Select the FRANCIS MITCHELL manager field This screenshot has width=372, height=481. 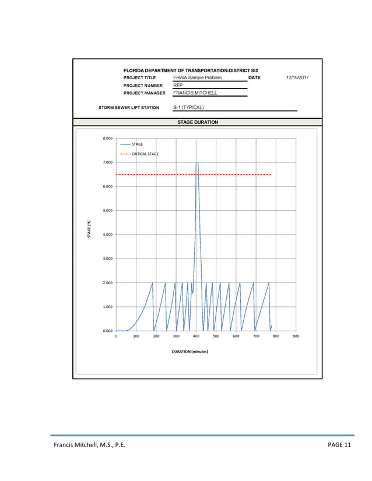(210, 93)
